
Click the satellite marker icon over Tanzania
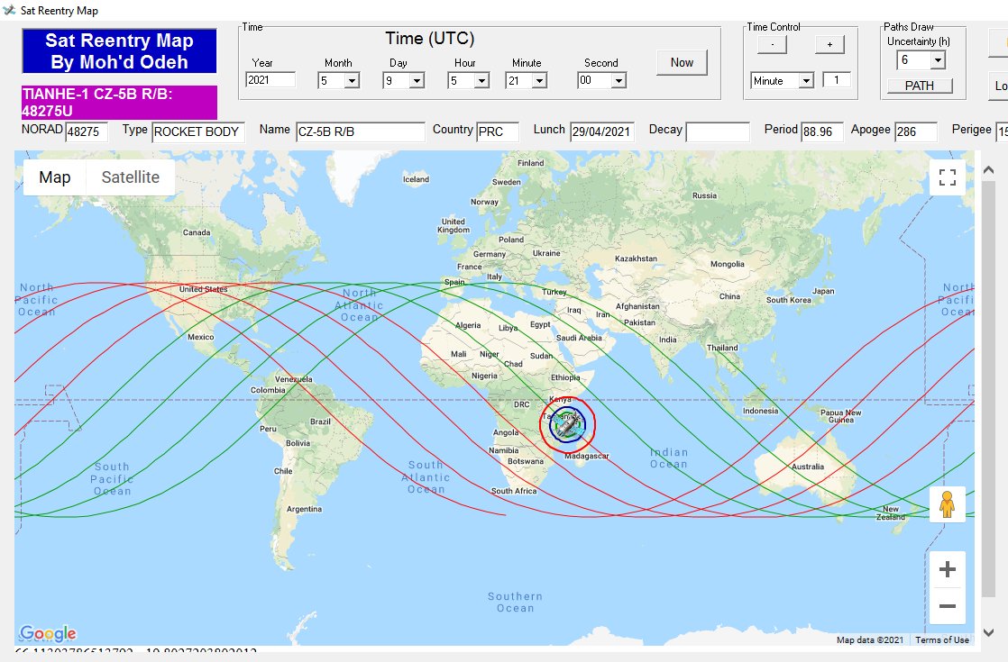click(568, 424)
